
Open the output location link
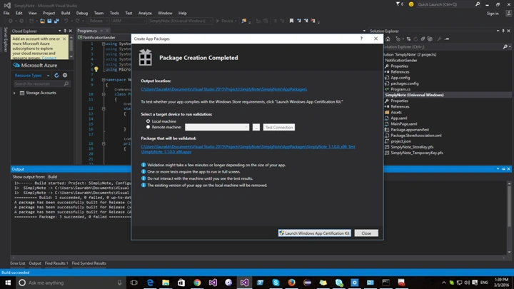pyautogui.click(x=224, y=89)
